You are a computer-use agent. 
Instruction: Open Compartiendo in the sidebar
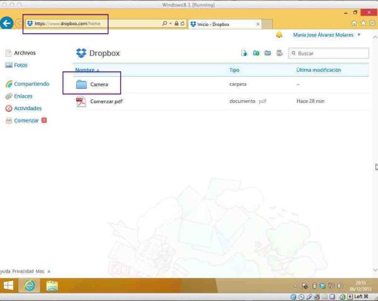click(27, 84)
